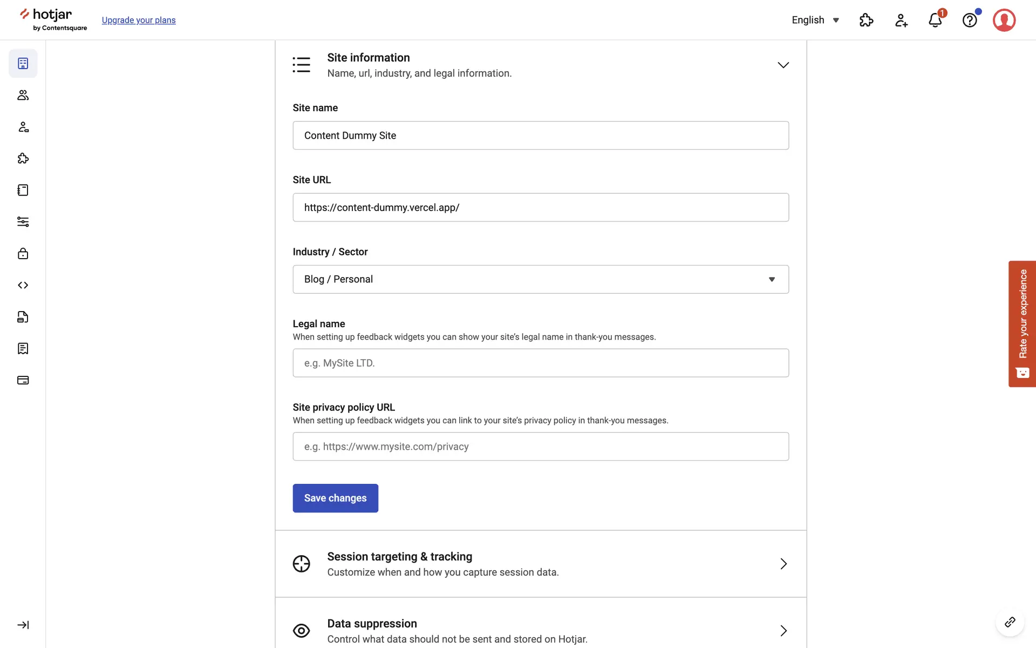Open the sliders settings sidebar icon
Image resolution: width=1036 pixels, height=648 pixels.
pos(23,222)
